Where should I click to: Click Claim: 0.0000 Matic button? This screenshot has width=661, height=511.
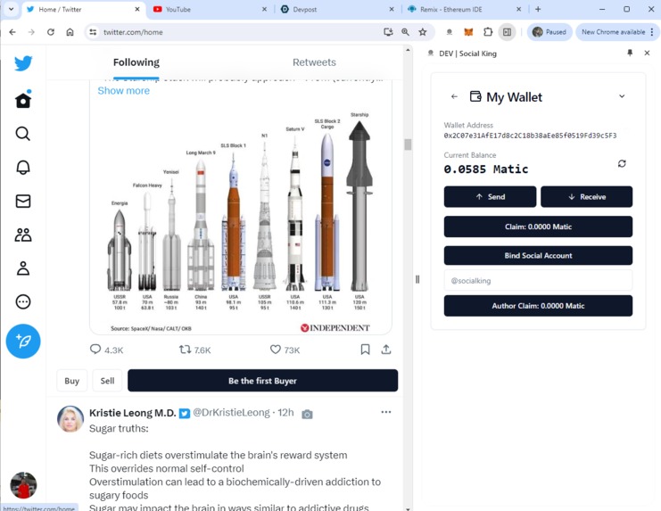click(538, 227)
